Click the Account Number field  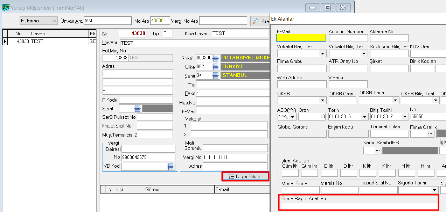(x=348, y=38)
